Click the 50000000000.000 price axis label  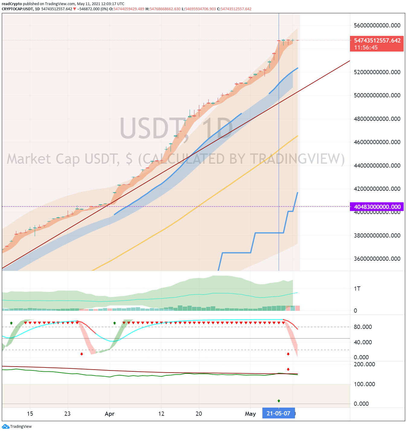point(377,95)
